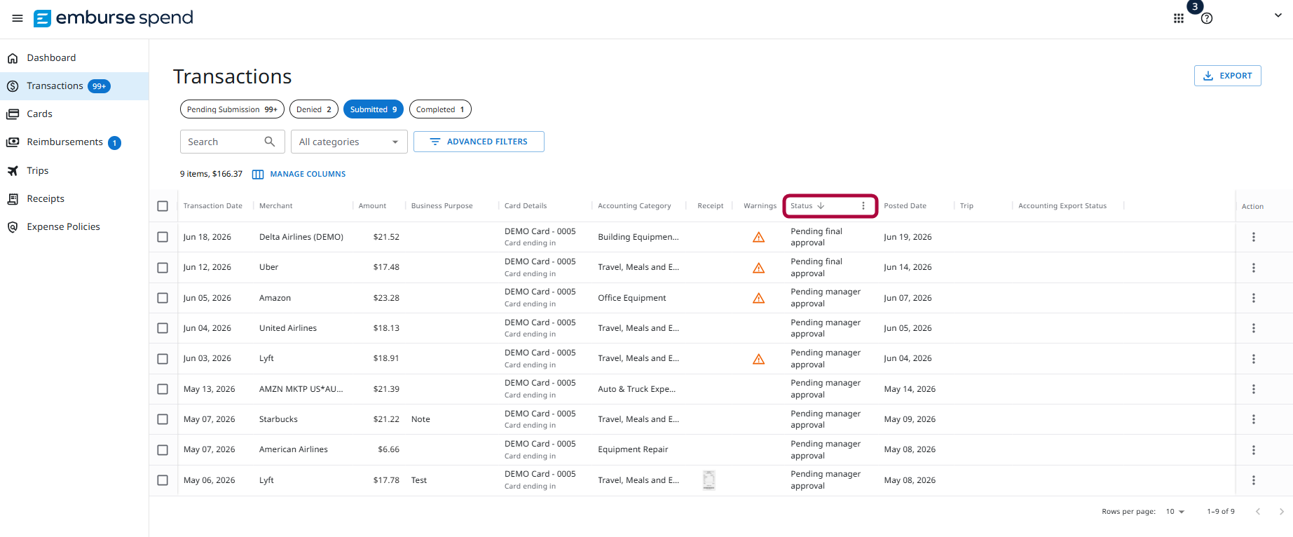Open the three-column Manage Columns icon
This screenshot has width=1293, height=537.
click(x=258, y=174)
